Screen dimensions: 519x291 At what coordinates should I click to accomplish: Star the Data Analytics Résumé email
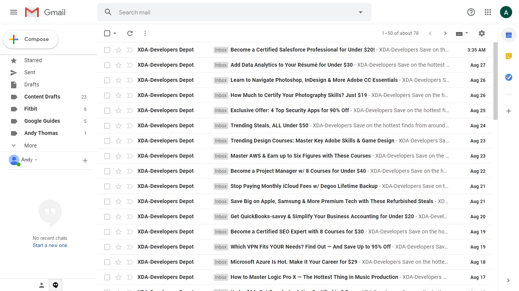pyautogui.click(x=119, y=65)
